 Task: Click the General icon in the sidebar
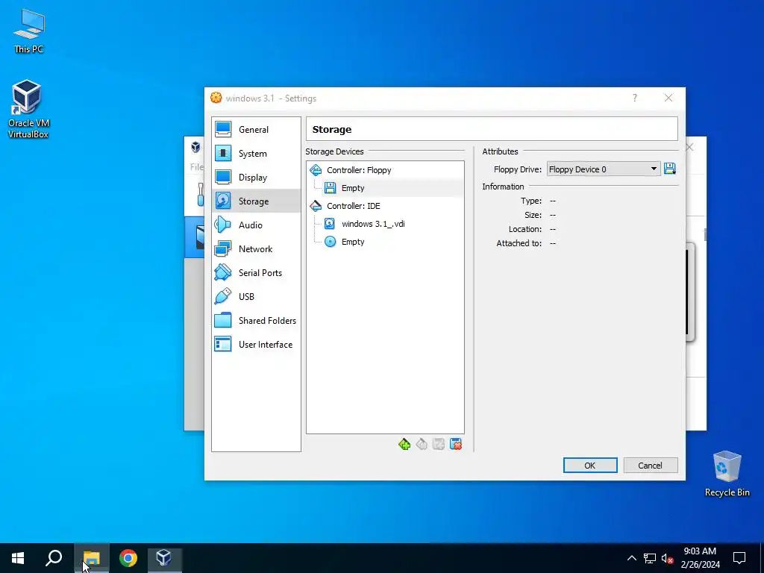(x=223, y=129)
